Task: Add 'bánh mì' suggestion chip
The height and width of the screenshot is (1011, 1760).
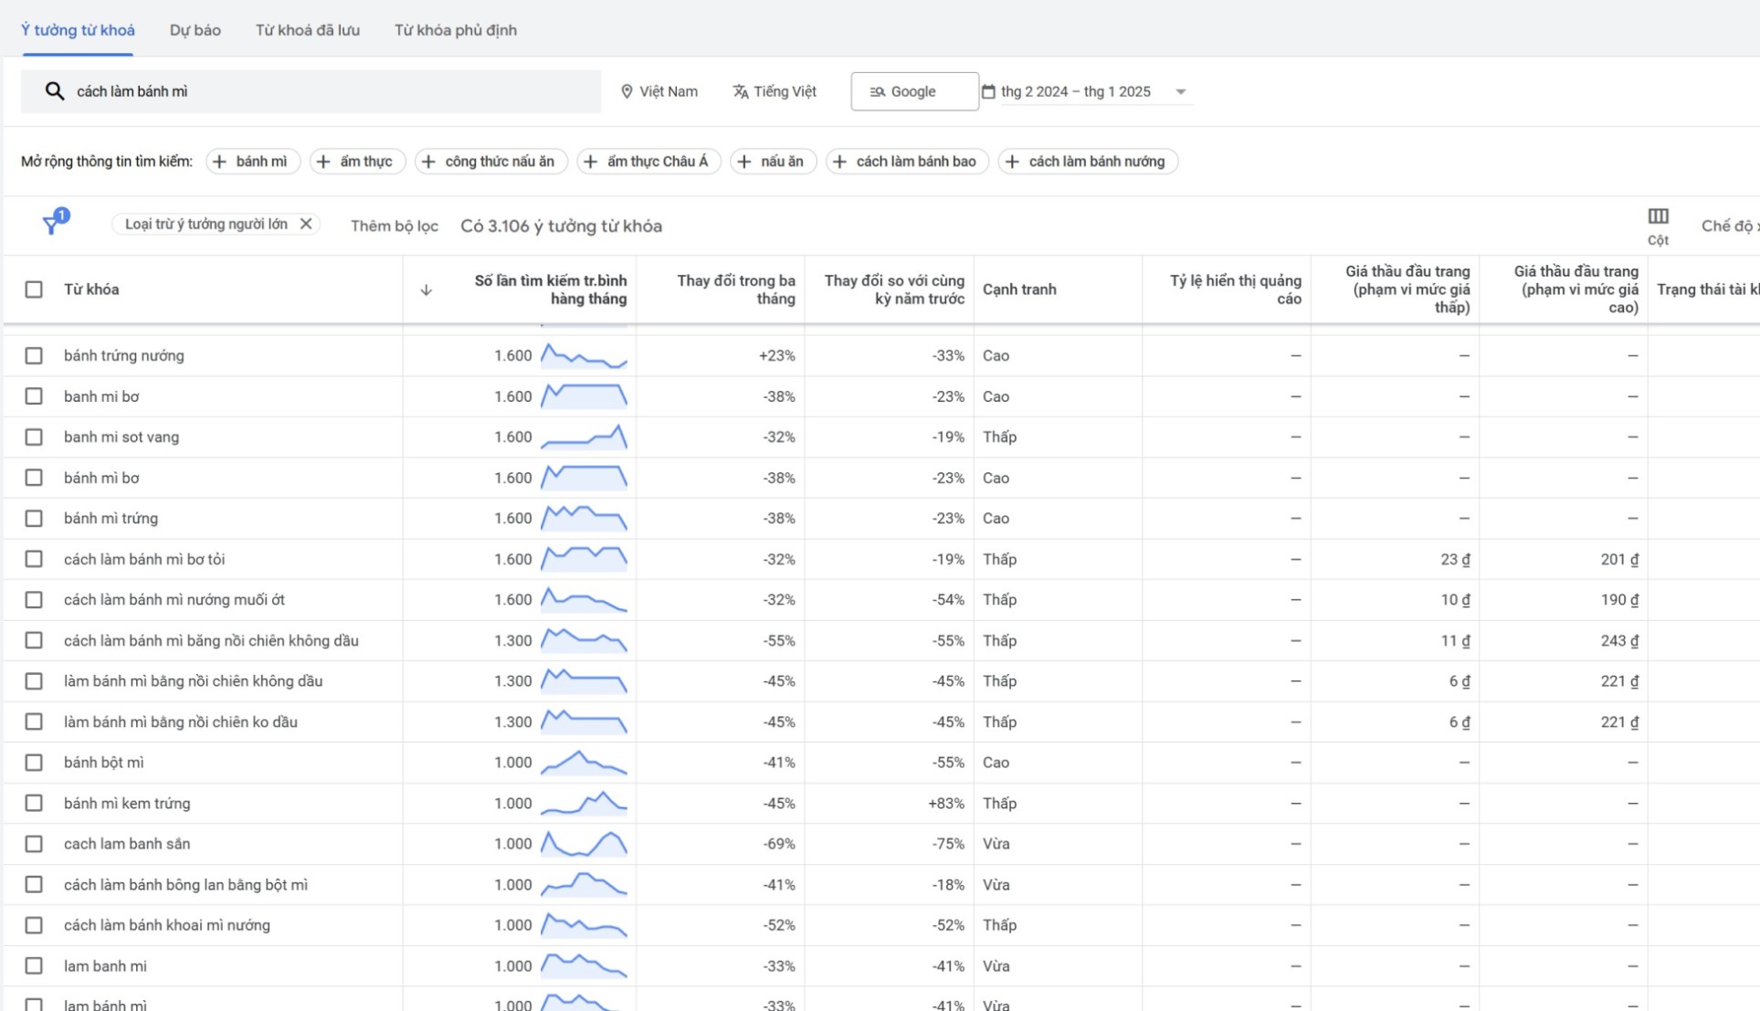Action: (252, 162)
